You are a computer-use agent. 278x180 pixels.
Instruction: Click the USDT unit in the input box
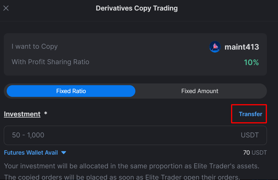point(250,135)
